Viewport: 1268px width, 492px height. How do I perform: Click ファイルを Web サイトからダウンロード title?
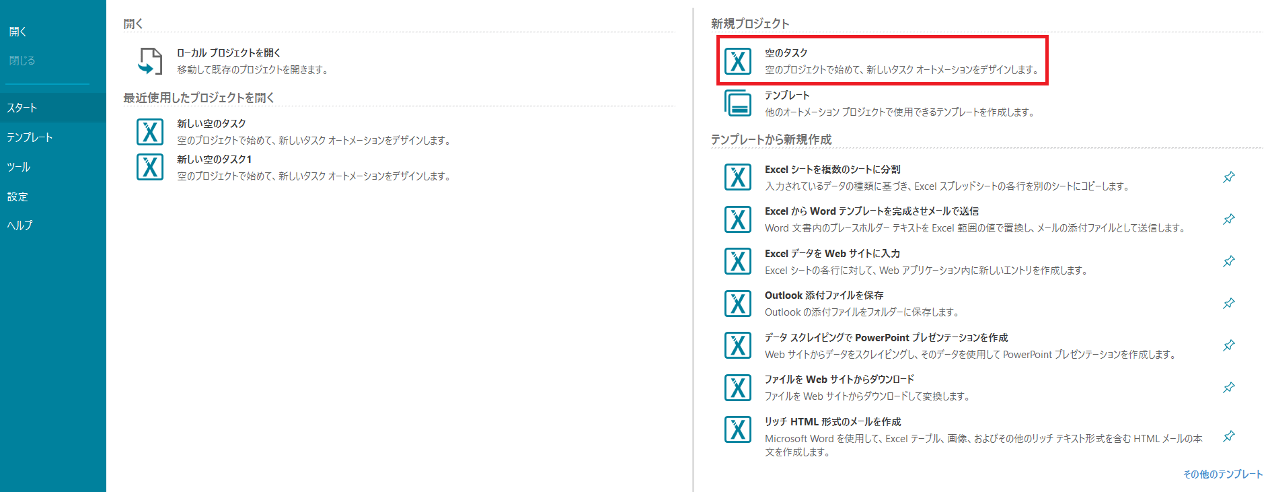coord(840,380)
